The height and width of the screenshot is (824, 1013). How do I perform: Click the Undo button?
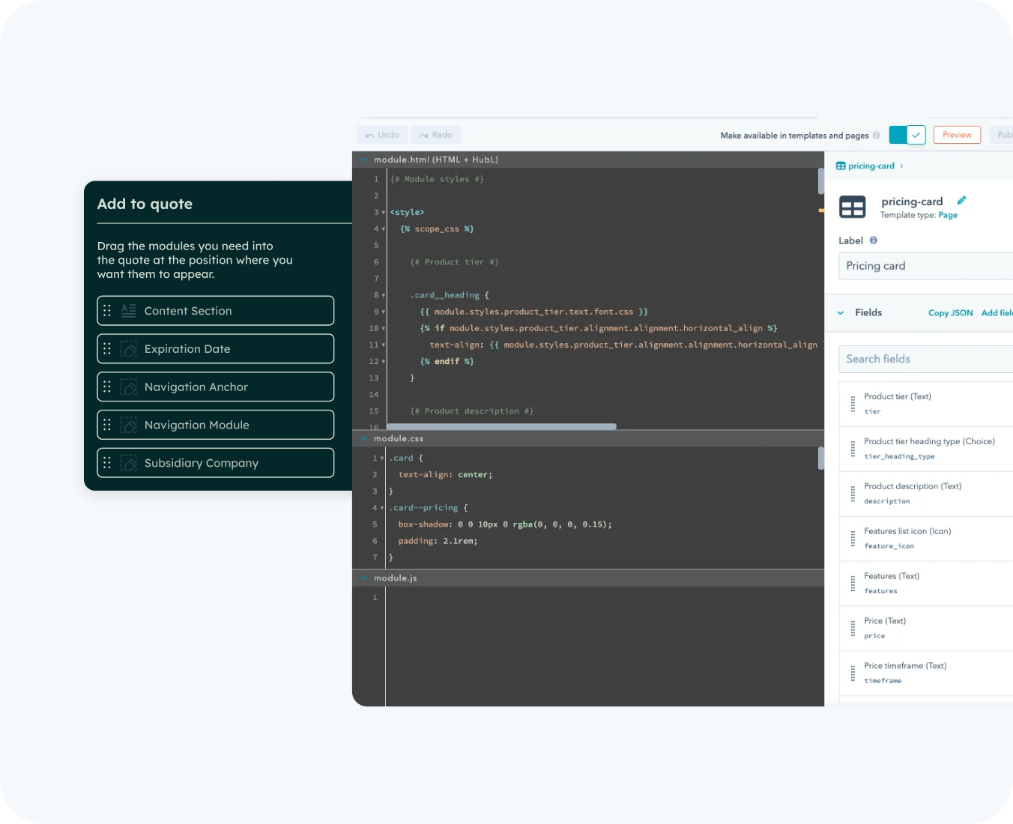click(382, 135)
